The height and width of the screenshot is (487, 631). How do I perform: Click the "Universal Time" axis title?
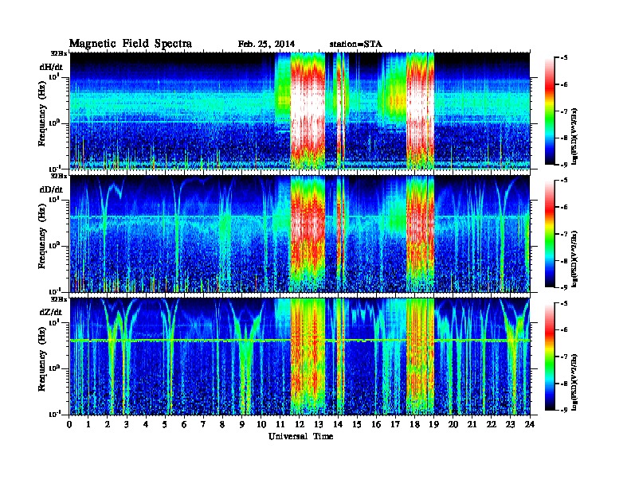click(x=301, y=436)
